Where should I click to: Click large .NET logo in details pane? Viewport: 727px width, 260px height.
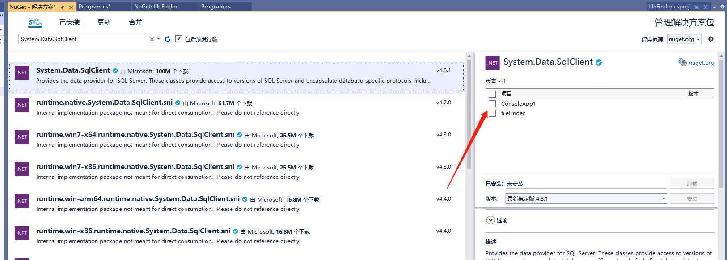point(493,63)
